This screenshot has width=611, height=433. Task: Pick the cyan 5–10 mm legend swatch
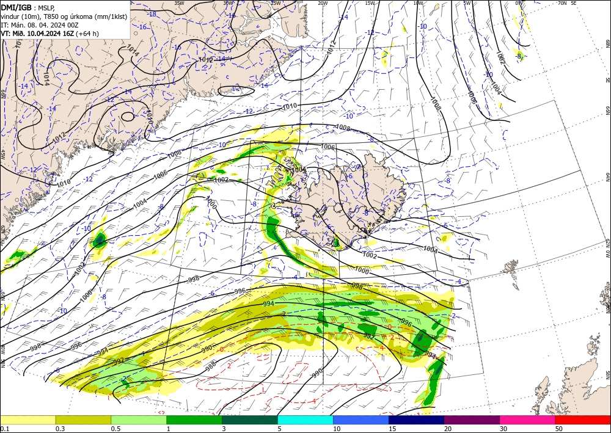click(x=305, y=420)
